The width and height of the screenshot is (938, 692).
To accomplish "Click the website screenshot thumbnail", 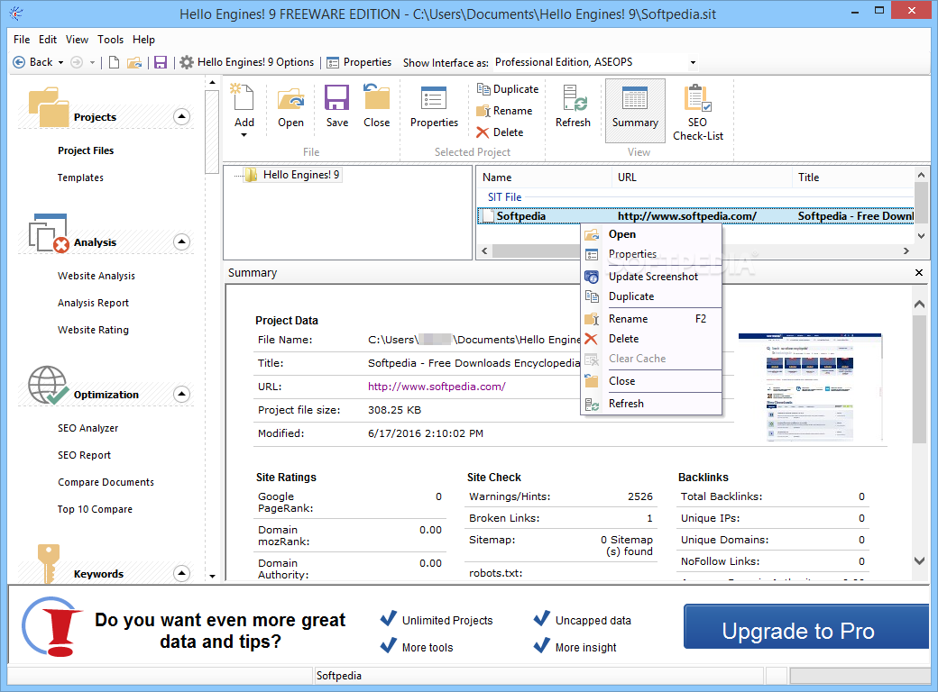I will pos(810,389).
